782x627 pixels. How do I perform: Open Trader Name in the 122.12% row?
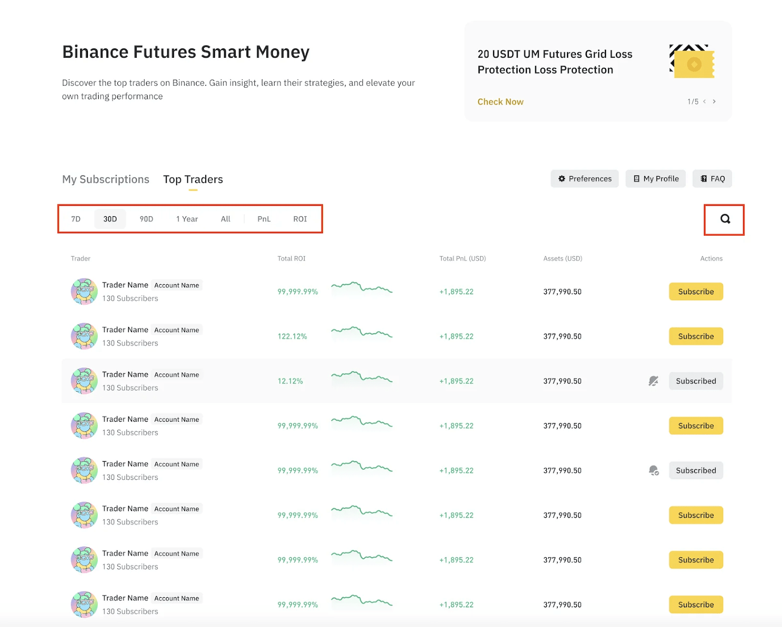click(125, 330)
